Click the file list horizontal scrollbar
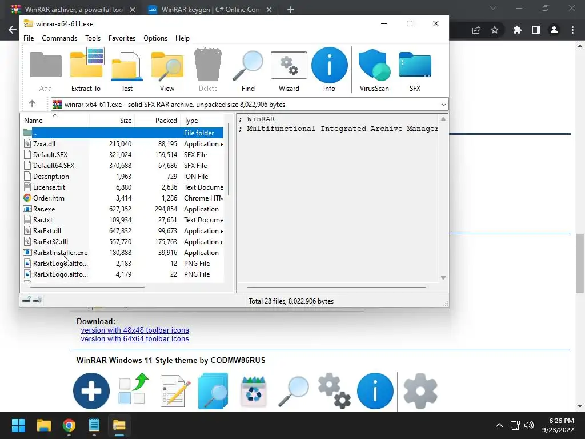The height and width of the screenshot is (439, 585). coord(87,288)
